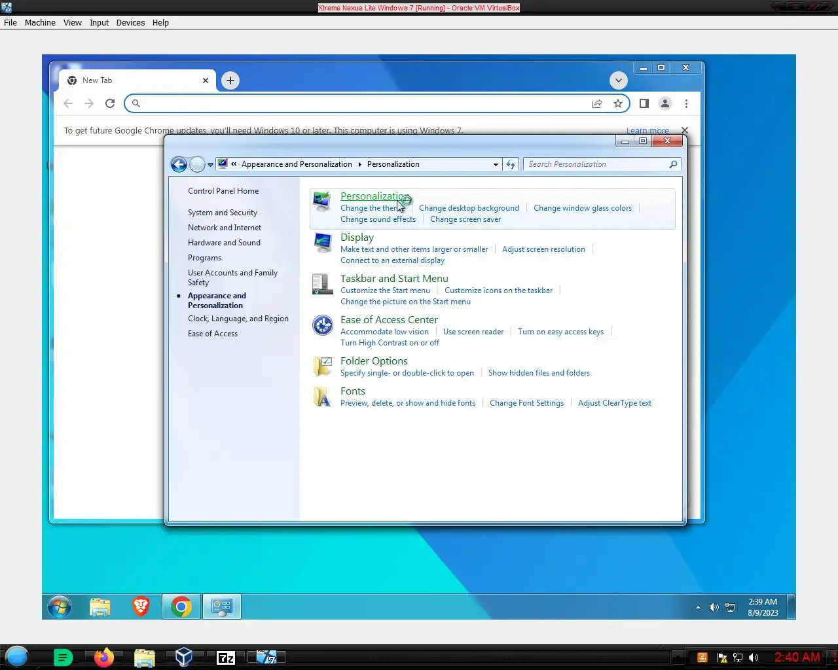Viewport: 838px width, 670px height.
Task: Open Control Panel address bar dropdown
Action: coord(496,164)
